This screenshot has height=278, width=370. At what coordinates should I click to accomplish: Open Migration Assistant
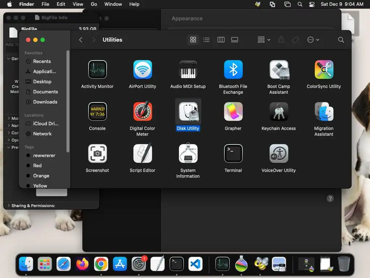coord(324,111)
